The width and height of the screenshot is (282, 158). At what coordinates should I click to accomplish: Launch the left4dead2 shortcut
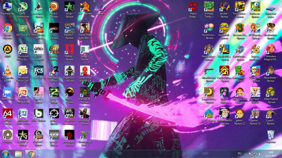click(54, 71)
